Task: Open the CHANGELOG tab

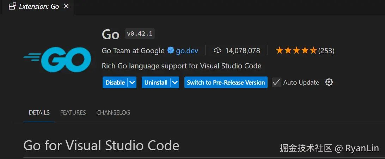Action: click(113, 112)
